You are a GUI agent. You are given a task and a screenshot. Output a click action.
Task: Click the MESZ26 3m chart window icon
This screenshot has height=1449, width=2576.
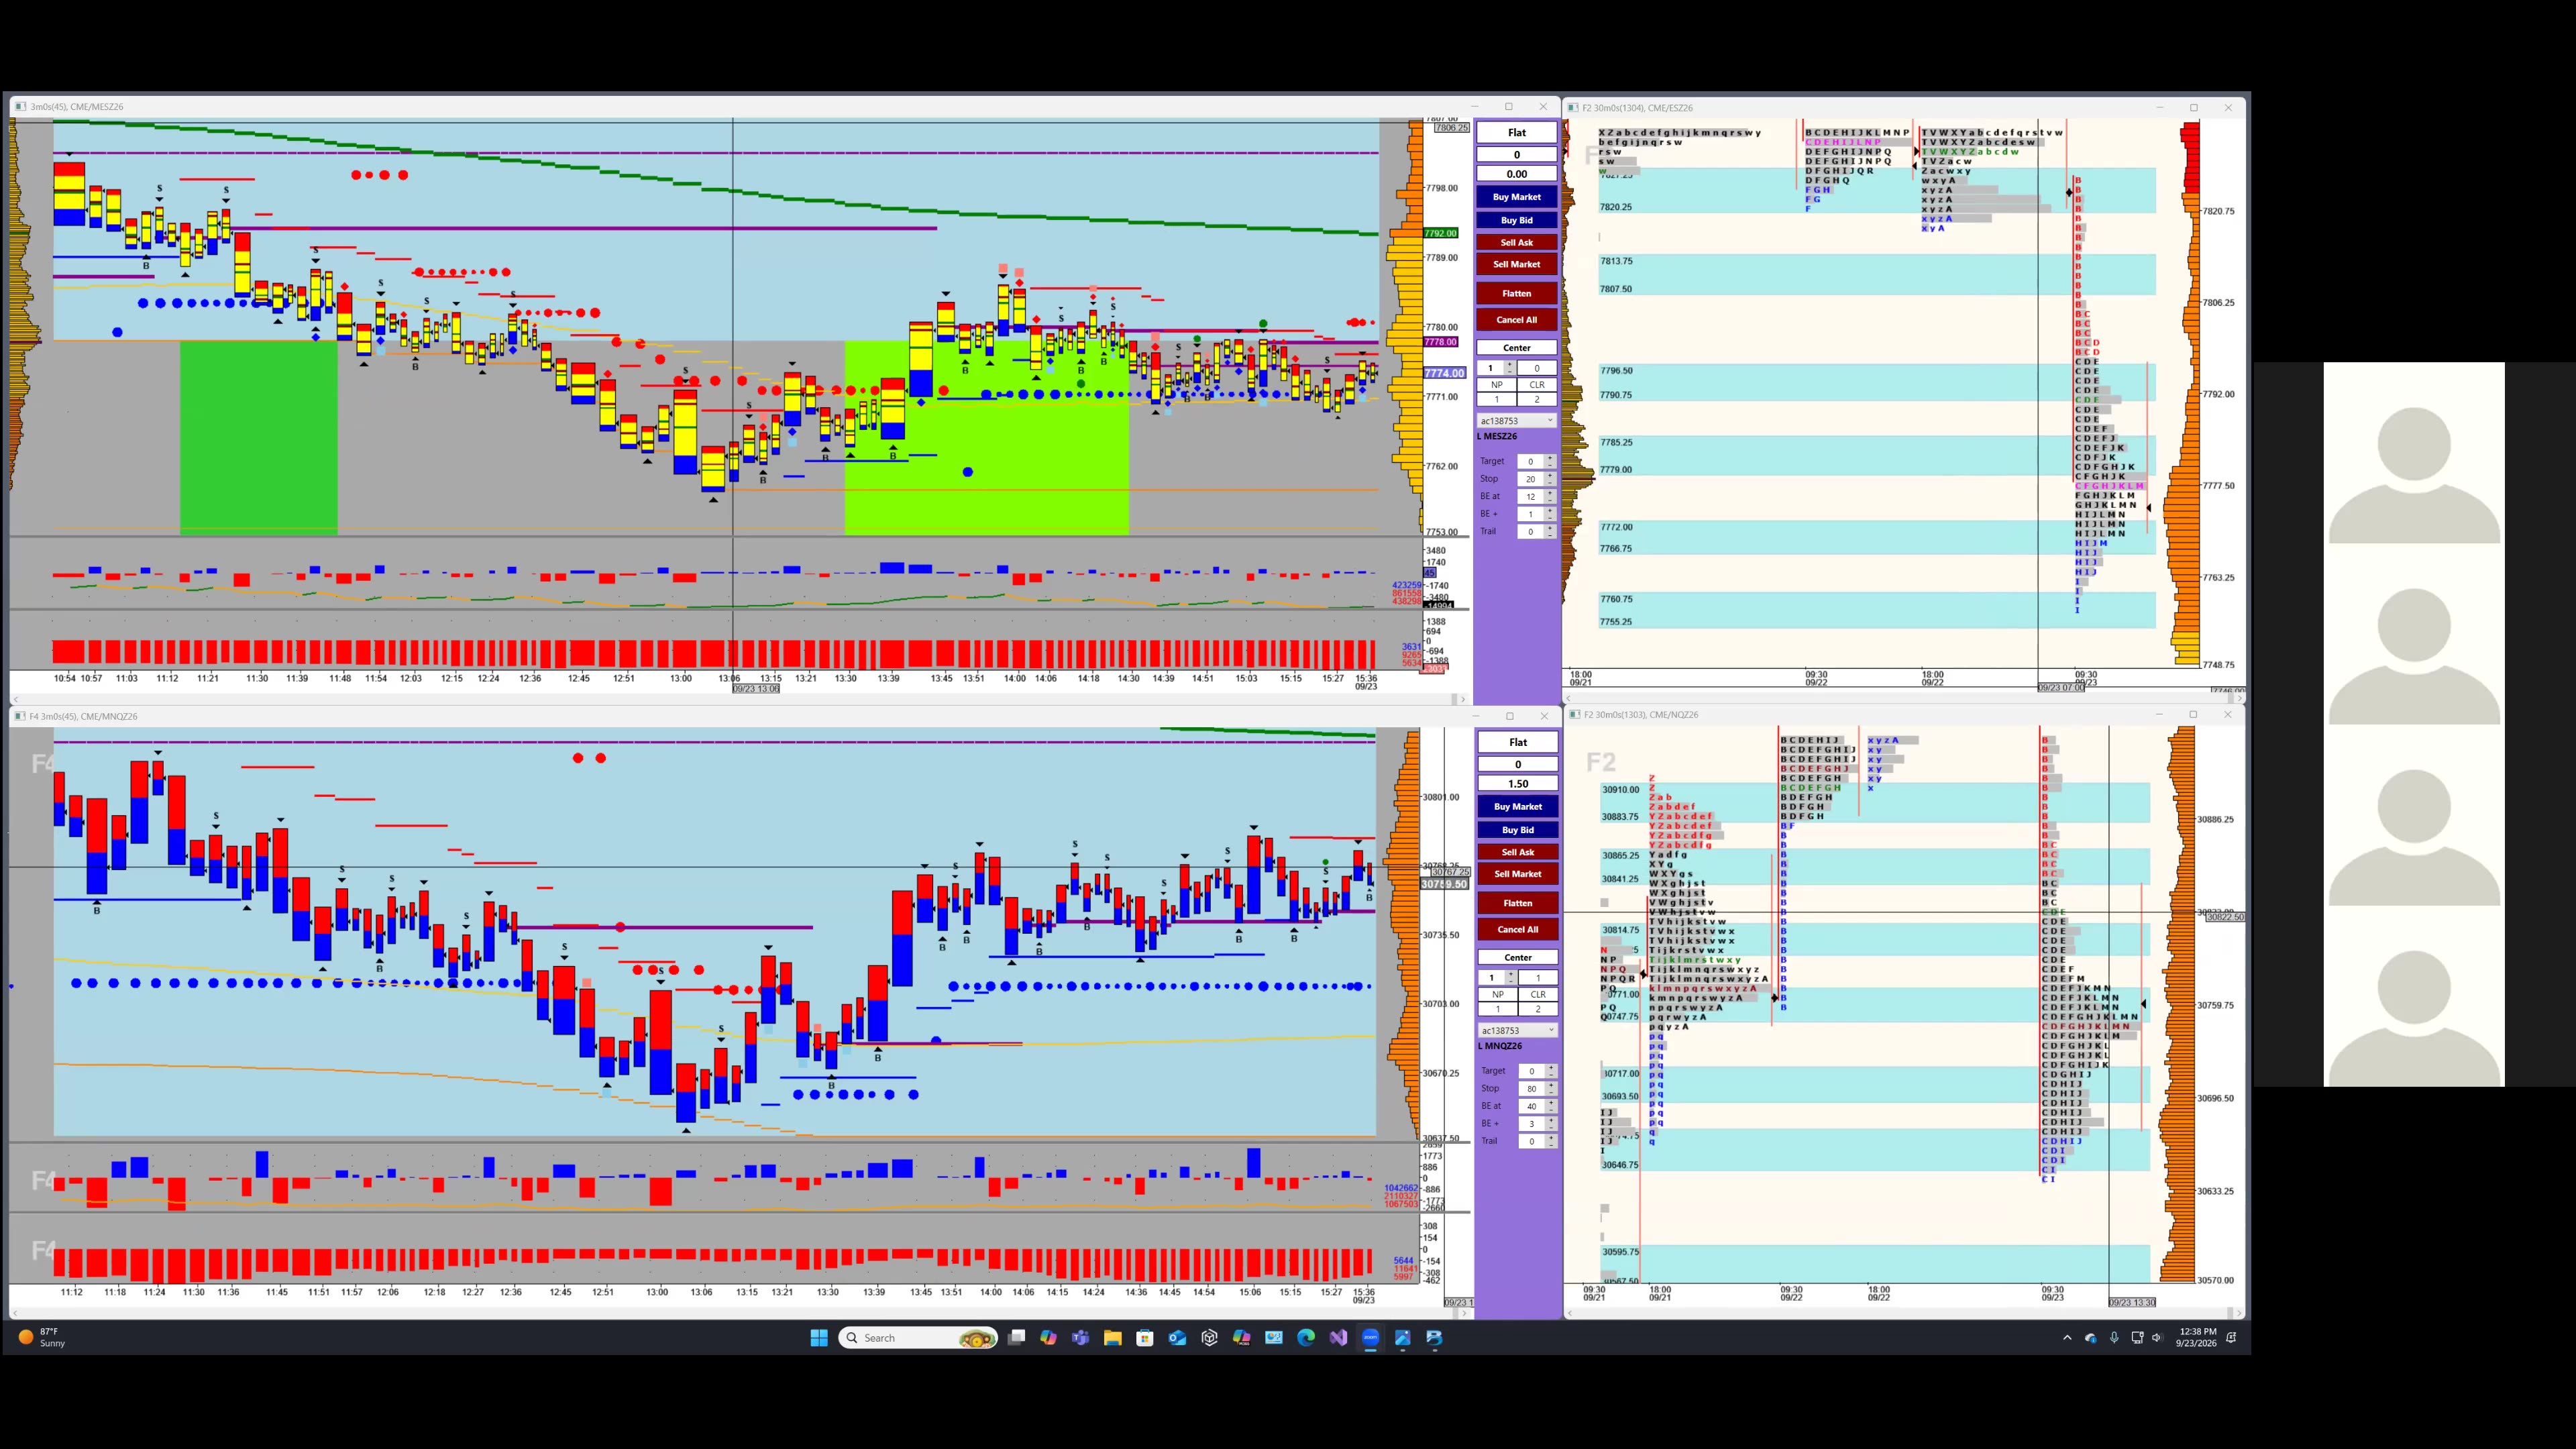pyautogui.click(x=20, y=107)
